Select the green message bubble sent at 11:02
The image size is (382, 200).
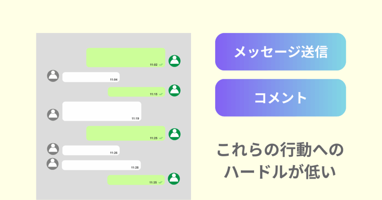click(126, 58)
